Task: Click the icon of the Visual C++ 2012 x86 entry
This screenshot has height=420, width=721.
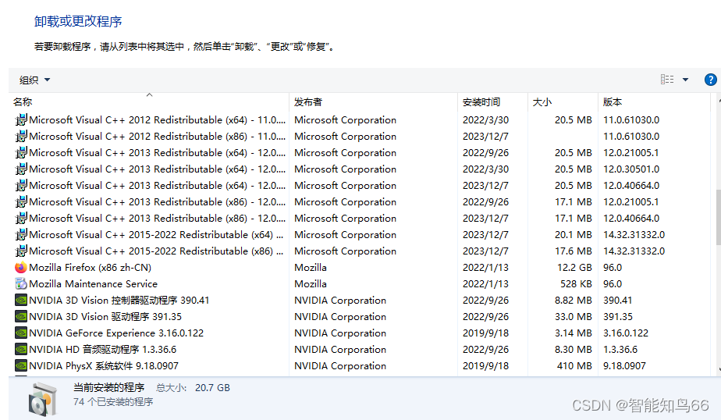Action: click(21, 136)
